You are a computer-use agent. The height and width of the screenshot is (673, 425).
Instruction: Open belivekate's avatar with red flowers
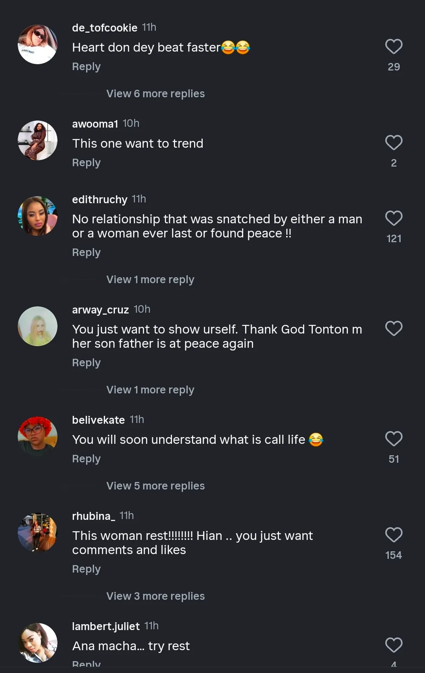click(x=38, y=436)
